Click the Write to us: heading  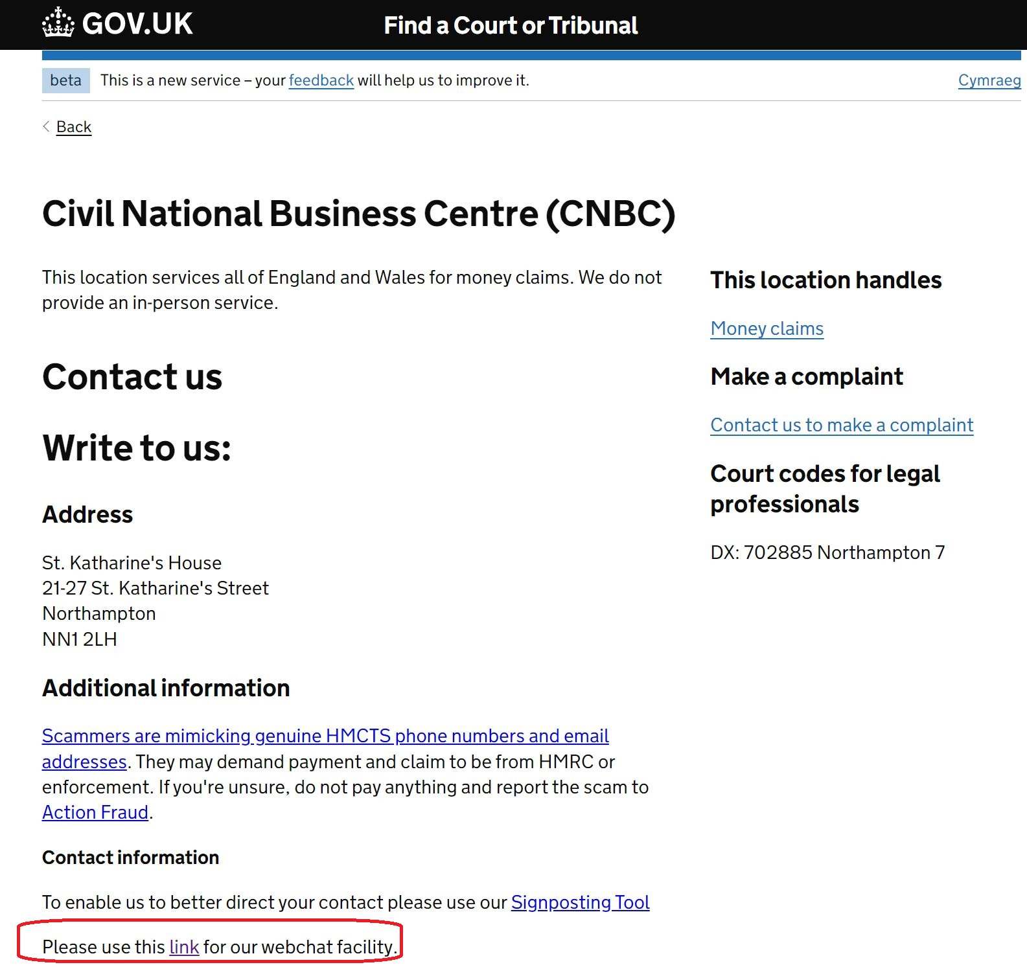[137, 448]
